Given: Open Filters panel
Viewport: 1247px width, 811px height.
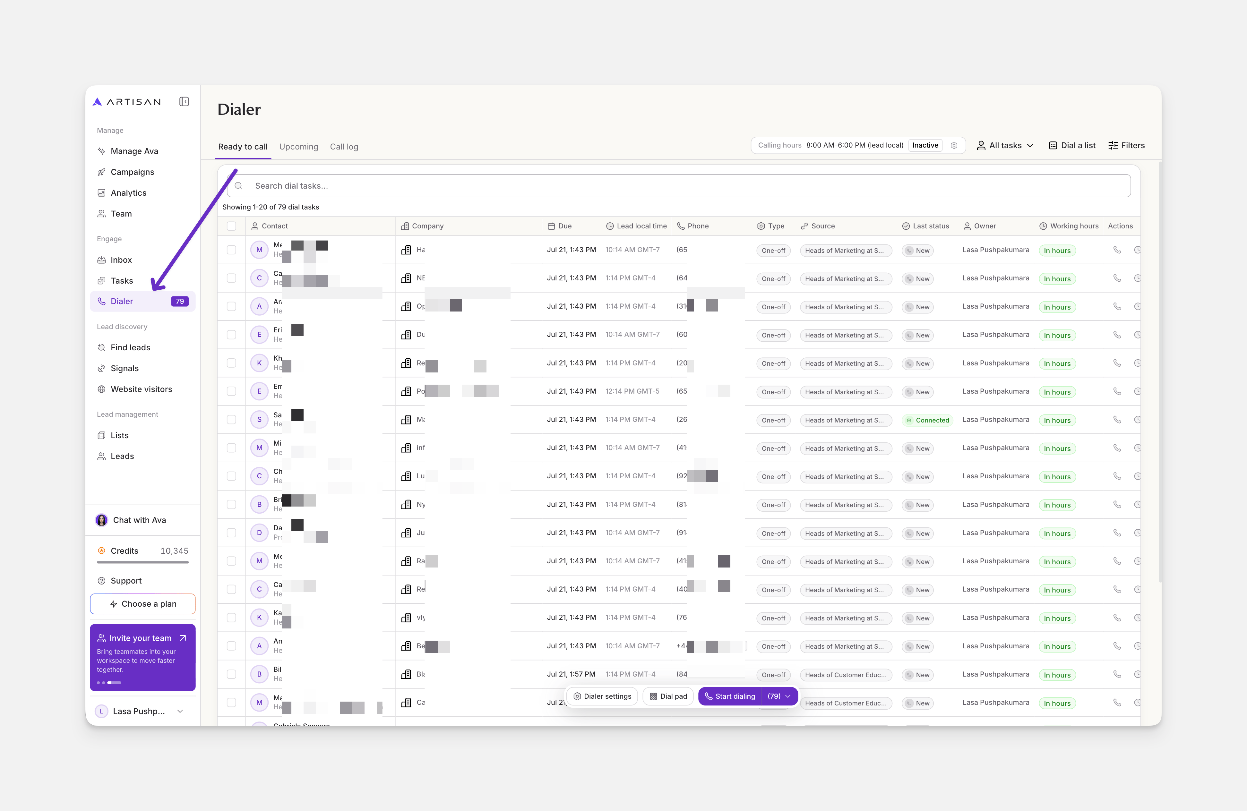Looking at the screenshot, I should (x=1126, y=146).
